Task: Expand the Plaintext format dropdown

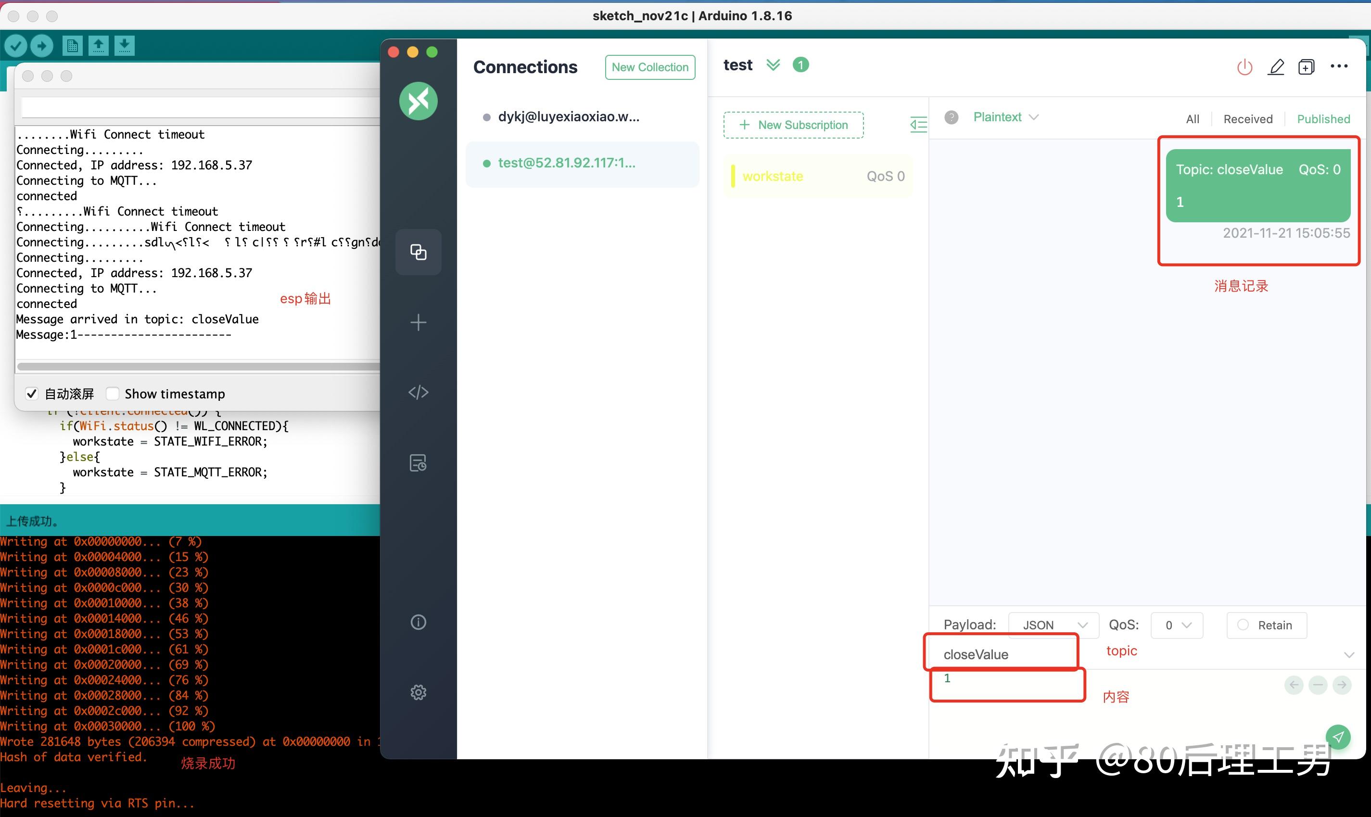Action: coord(1005,117)
